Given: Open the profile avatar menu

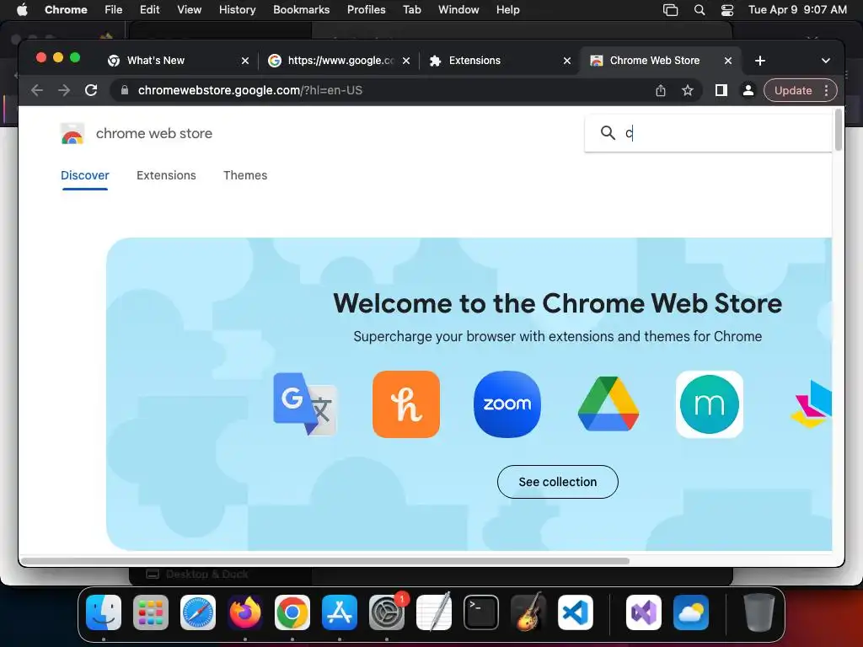Looking at the screenshot, I should (x=748, y=90).
